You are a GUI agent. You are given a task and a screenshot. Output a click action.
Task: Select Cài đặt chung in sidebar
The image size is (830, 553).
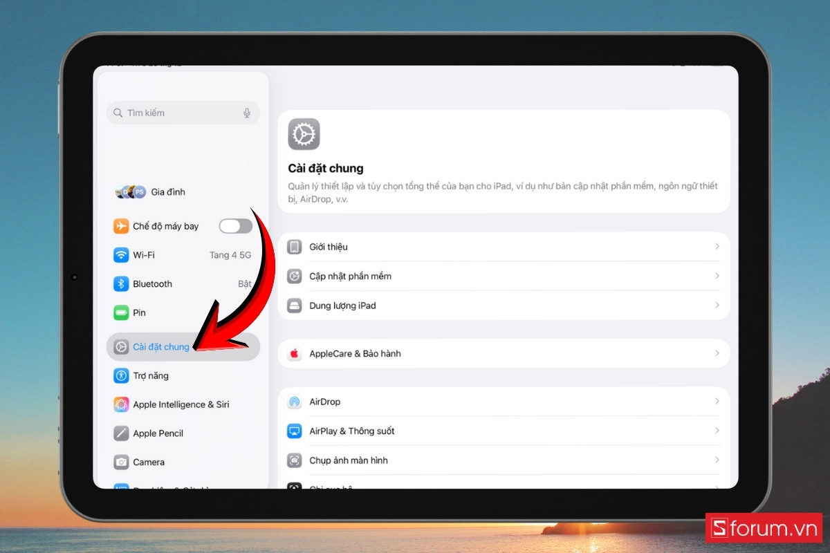160,347
